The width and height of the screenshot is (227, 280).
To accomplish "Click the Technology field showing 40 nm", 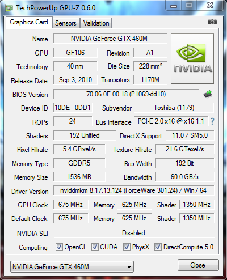I will pos(75,66).
